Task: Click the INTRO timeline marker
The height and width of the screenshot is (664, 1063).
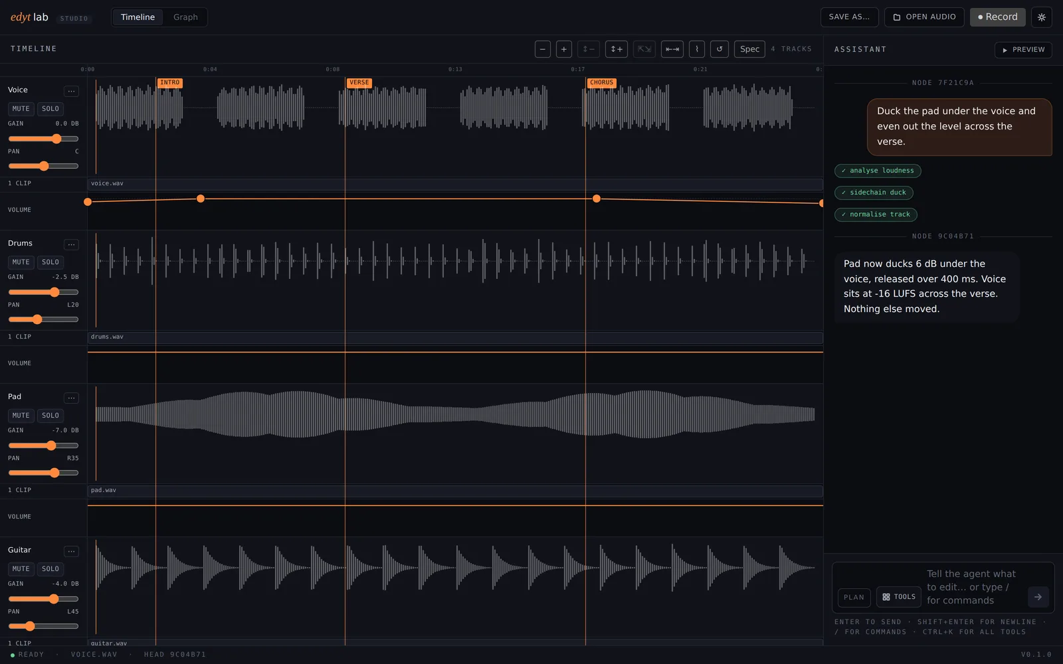Action: [169, 83]
